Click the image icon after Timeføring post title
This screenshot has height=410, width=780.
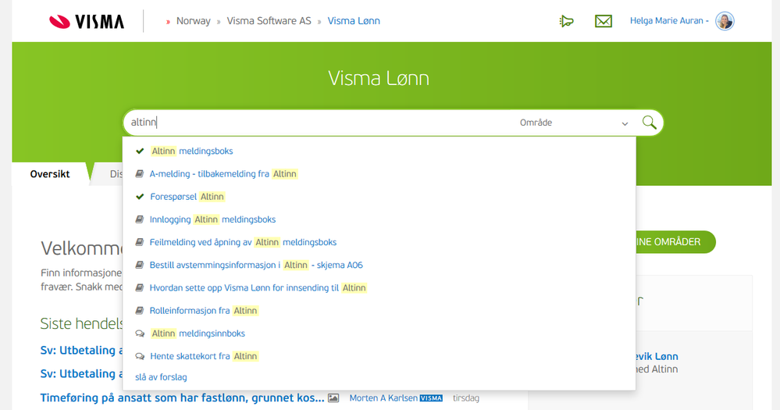(x=333, y=398)
